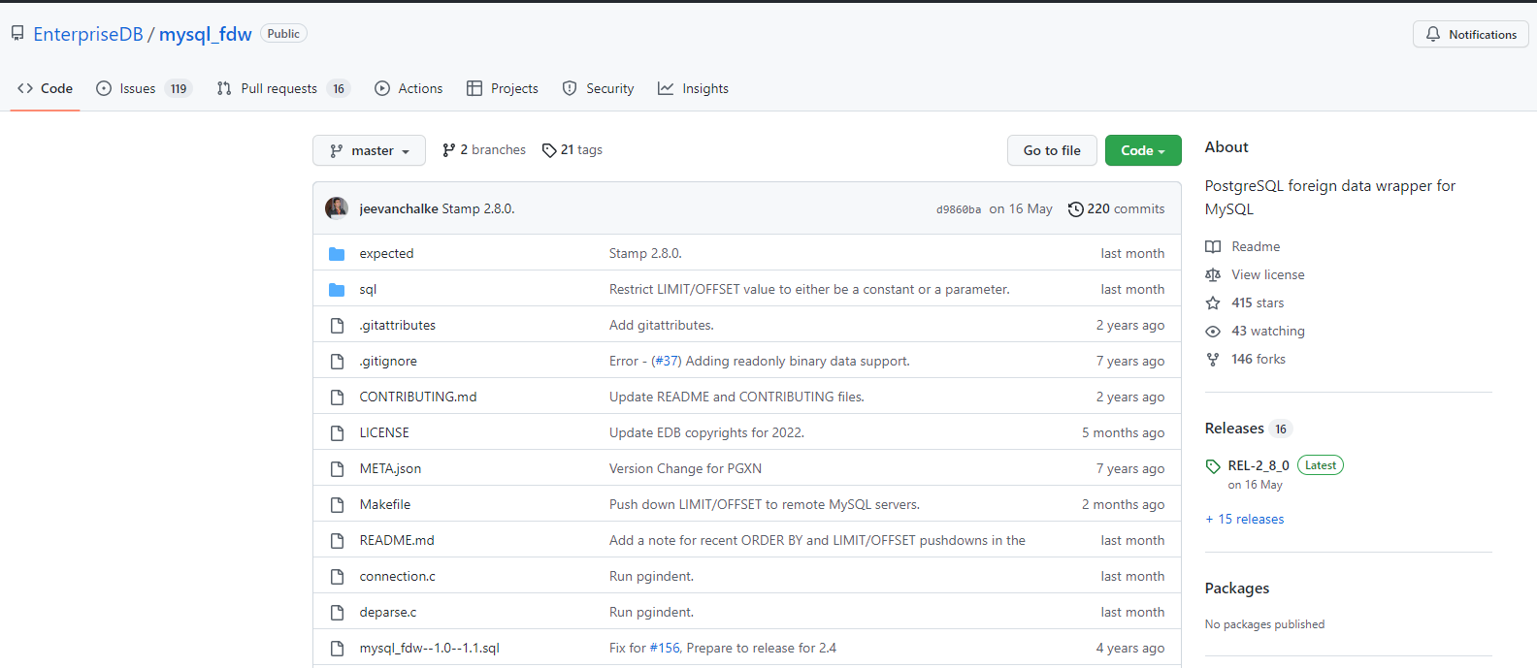
Task: Open the README.md file
Action: pos(397,541)
